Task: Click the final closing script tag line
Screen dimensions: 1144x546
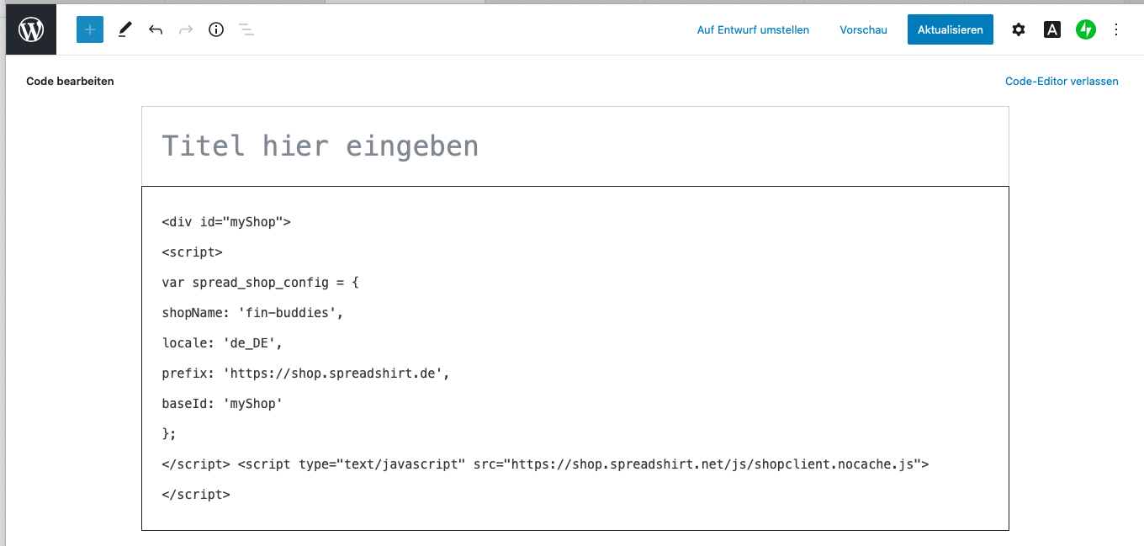Action: pyautogui.click(x=196, y=495)
